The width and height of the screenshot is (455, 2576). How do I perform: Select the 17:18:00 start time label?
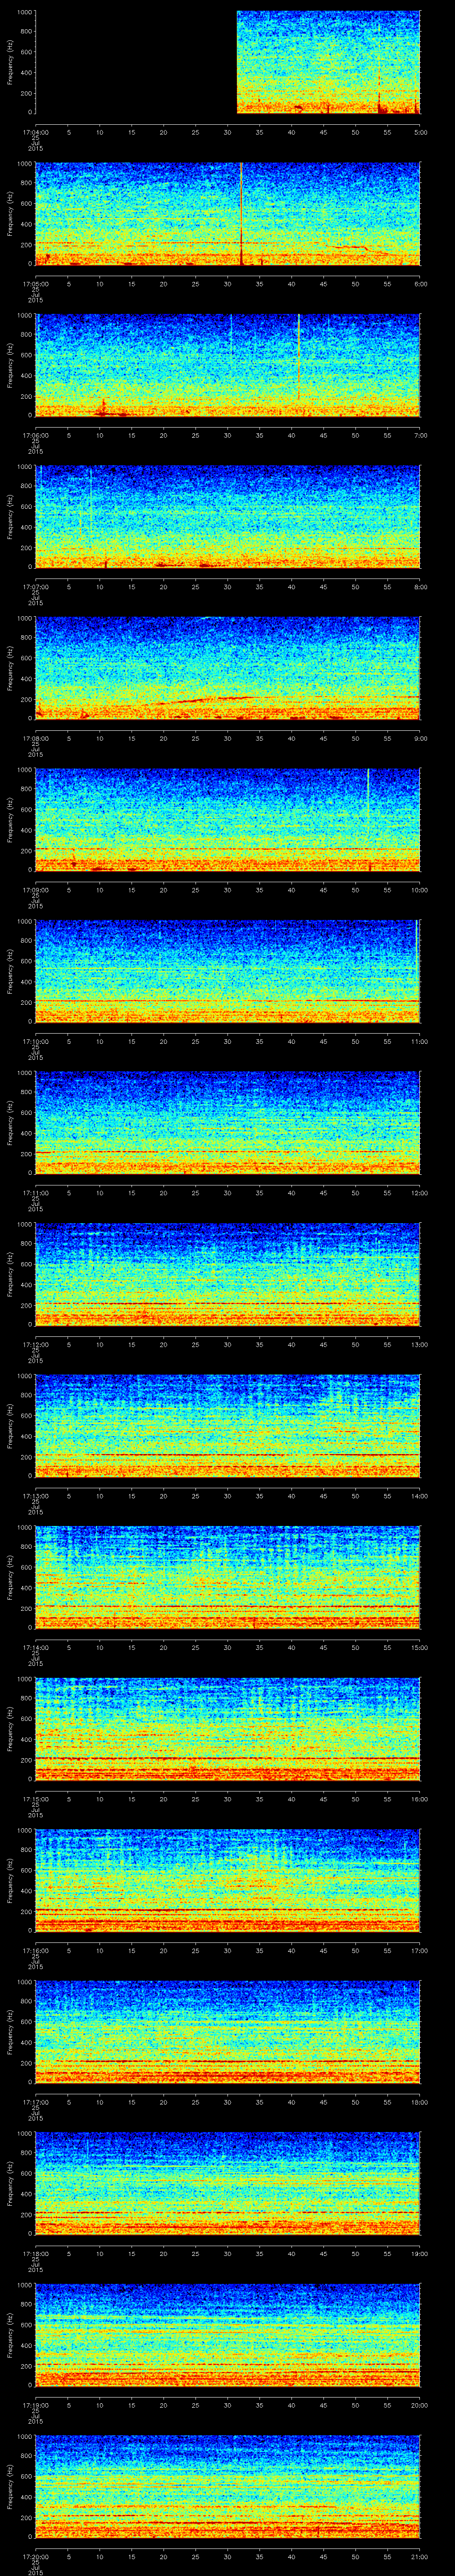coord(35,2253)
